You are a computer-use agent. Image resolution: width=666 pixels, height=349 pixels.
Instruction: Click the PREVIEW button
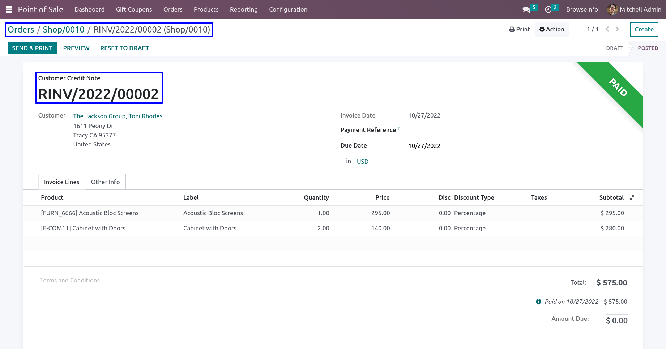pyautogui.click(x=76, y=48)
